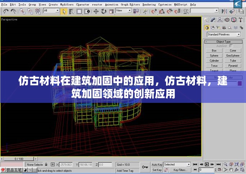Click the time slider right arrow
Screen dimensions: 246x174
pyautogui.click(x=35, y=159)
